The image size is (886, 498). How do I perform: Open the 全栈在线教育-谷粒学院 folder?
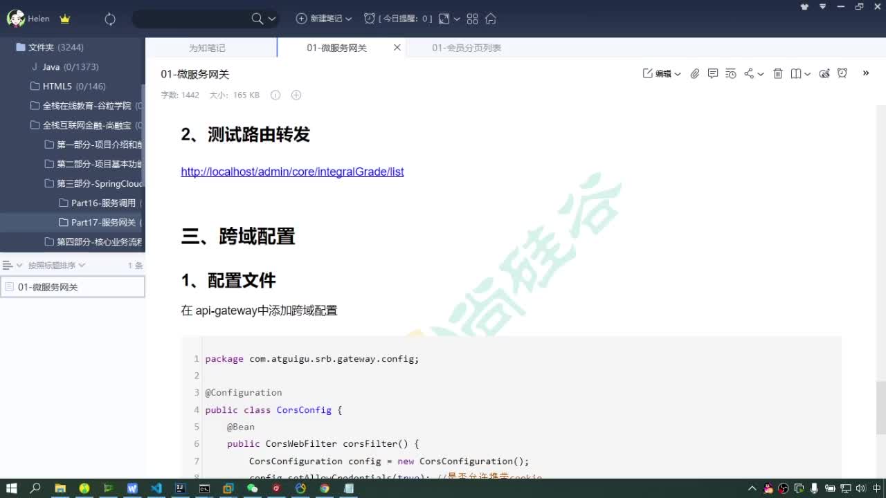coord(87,106)
